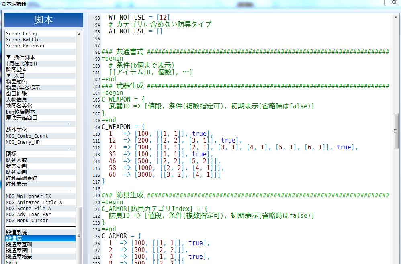Select Scene_Battle script entry
The height and width of the screenshot is (264, 401).
(x=40, y=40)
